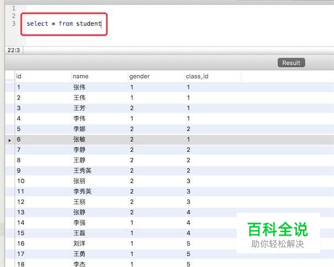
Task: Select the id cell '16'
Action: point(21,243)
